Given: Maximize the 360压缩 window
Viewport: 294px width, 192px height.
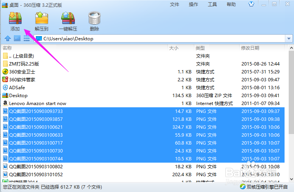Looking at the screenshot, I should point(274,4).
